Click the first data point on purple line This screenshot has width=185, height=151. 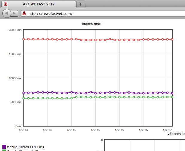(24, 93)
